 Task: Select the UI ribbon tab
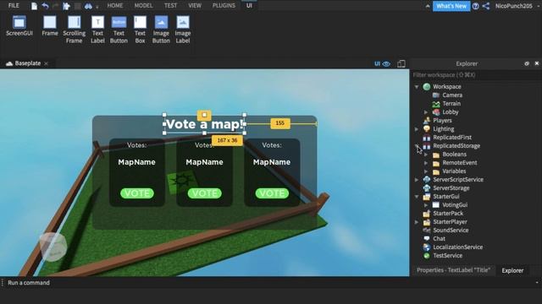click(249, 6)
